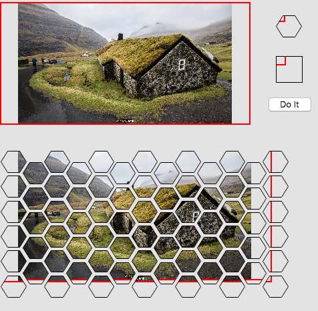Click the white window in the source photo
318x311 pixels.
pos(182,65)
